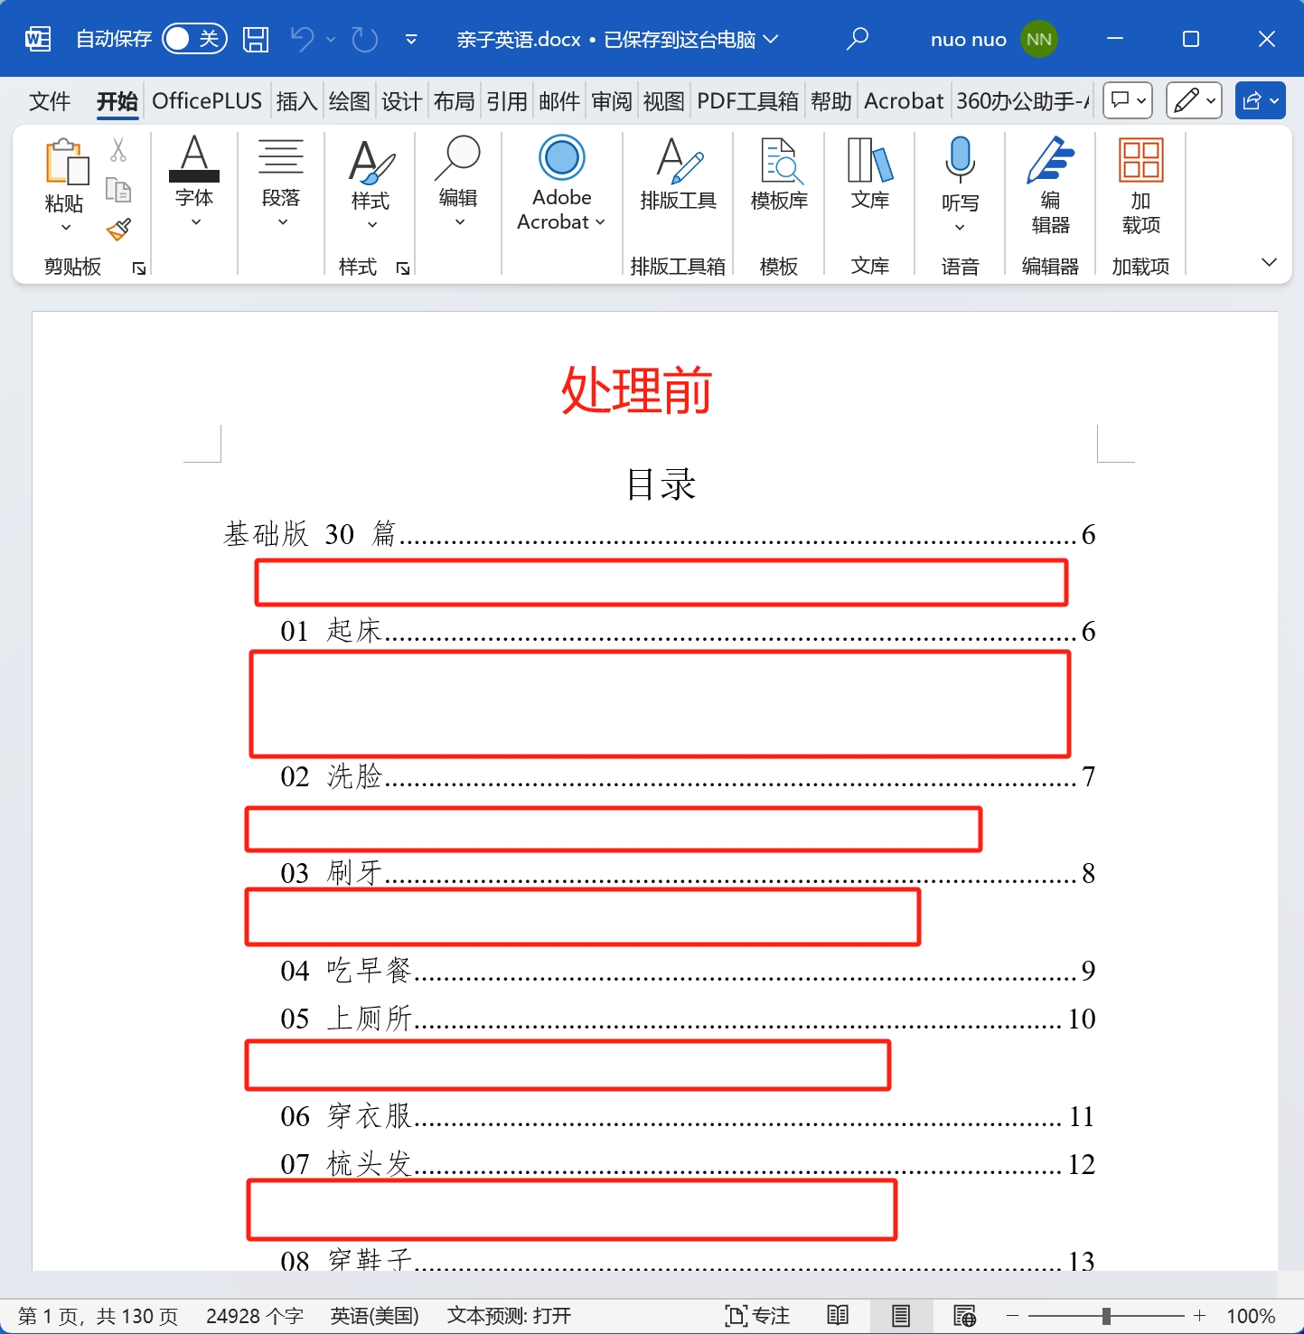
Task: Open the Comments speech bubble button
Action: click(1128, 100)
